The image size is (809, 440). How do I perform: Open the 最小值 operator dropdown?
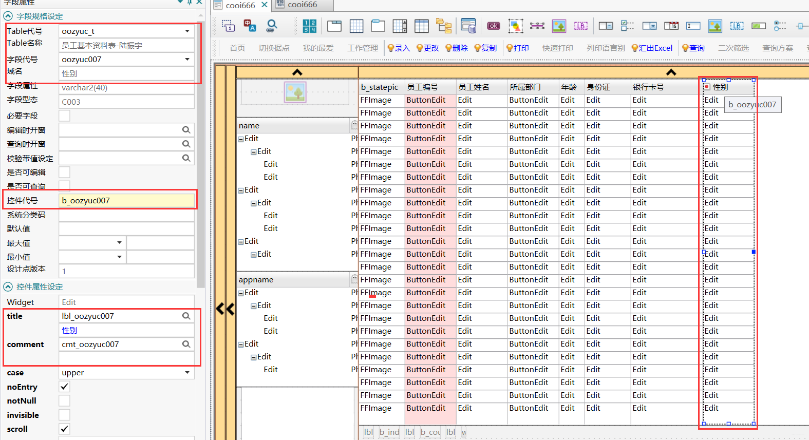[119, 257]
